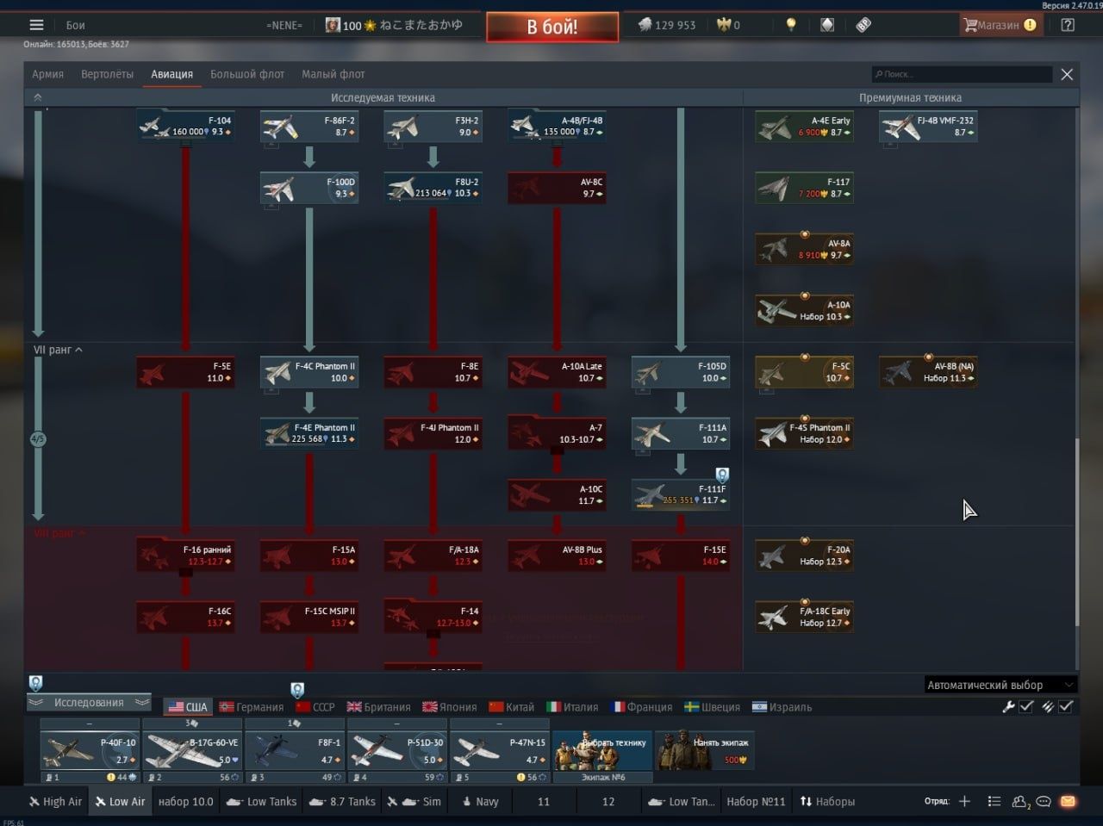Select the A-10A premium aircraft card
Viewport: 1103px width, 826px height.
click(x=805, y=311)
